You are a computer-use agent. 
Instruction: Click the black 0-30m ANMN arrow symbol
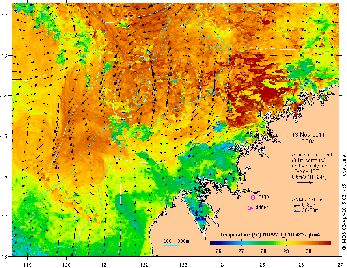point(297,206)
